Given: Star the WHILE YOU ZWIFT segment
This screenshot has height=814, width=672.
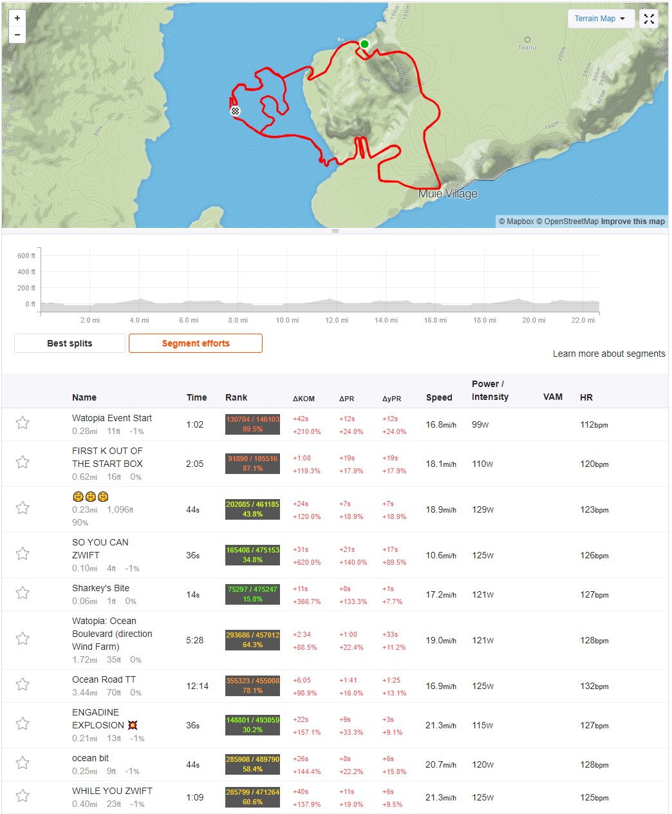Looking at the screenshot, I should pos(23,796).
